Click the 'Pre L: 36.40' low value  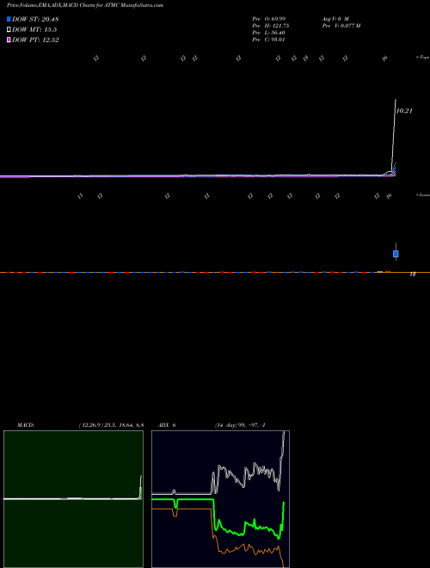coord(269,33)
